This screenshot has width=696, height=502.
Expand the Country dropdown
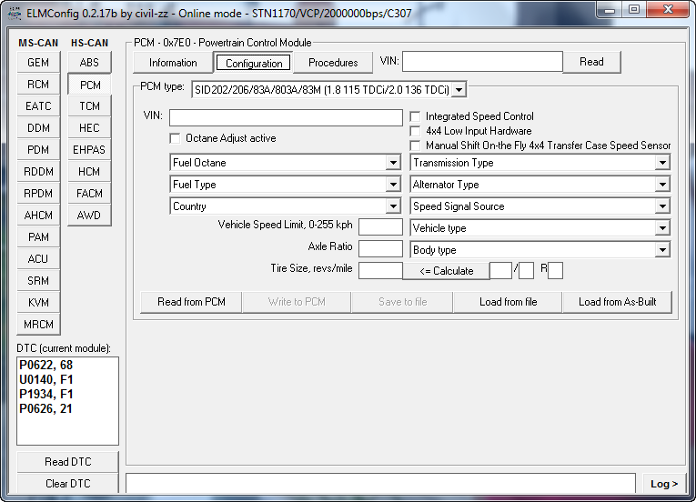coord(393,206)
